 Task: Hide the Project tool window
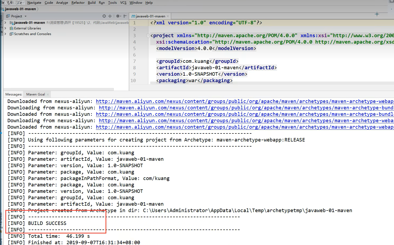(125, 16)
